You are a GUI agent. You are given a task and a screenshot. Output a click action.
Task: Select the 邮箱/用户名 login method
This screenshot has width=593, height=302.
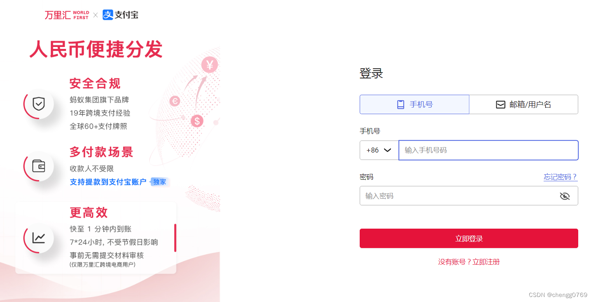coord(523,104)
